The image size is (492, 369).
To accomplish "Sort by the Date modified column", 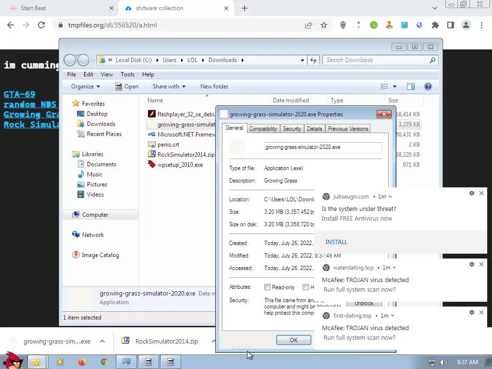I will coord(298,100).
